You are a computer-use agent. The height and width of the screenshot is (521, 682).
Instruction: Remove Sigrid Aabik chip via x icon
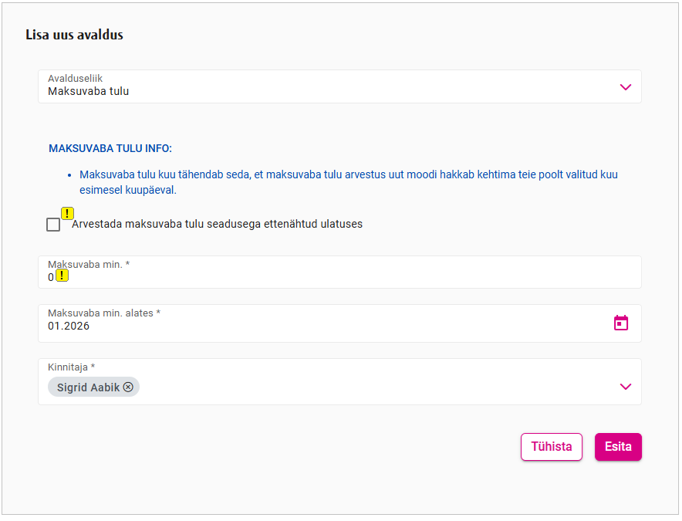coord(128,387)
